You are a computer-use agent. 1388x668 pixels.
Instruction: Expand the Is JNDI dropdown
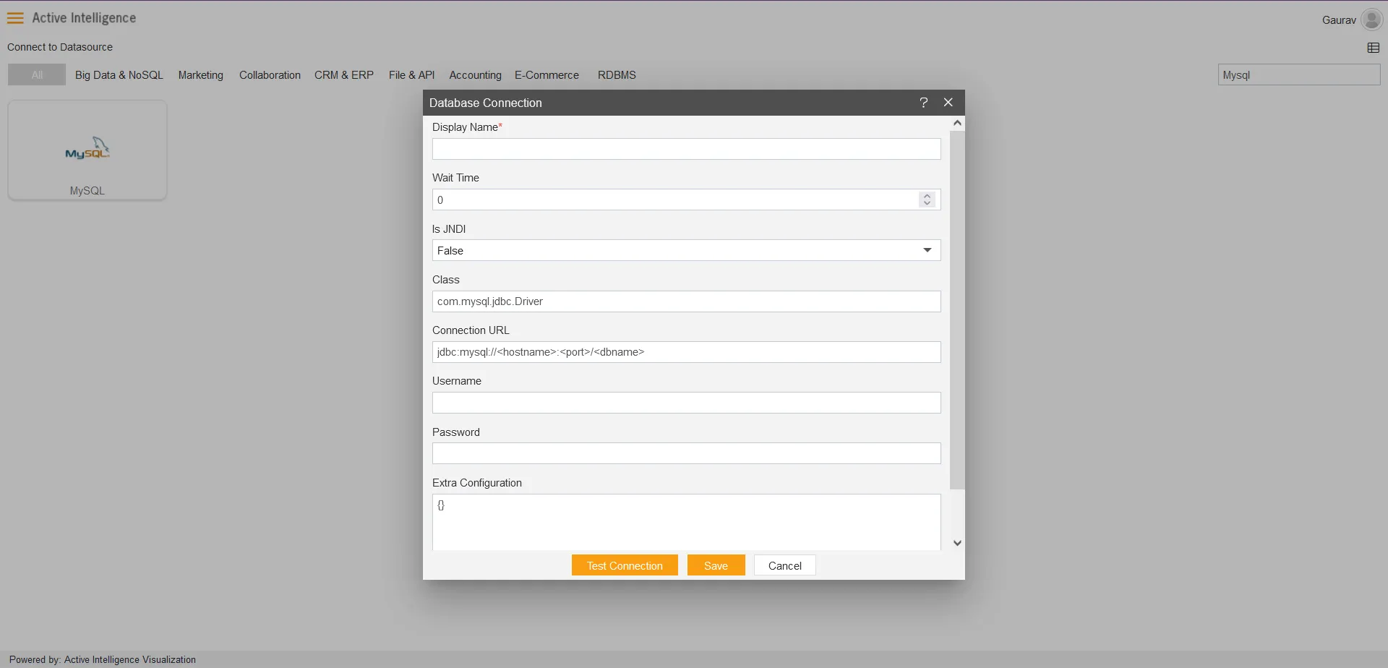[x=686, y=251]
